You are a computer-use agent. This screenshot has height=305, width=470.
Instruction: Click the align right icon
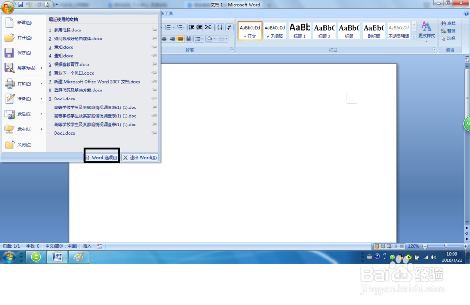[x=172, y=38]
